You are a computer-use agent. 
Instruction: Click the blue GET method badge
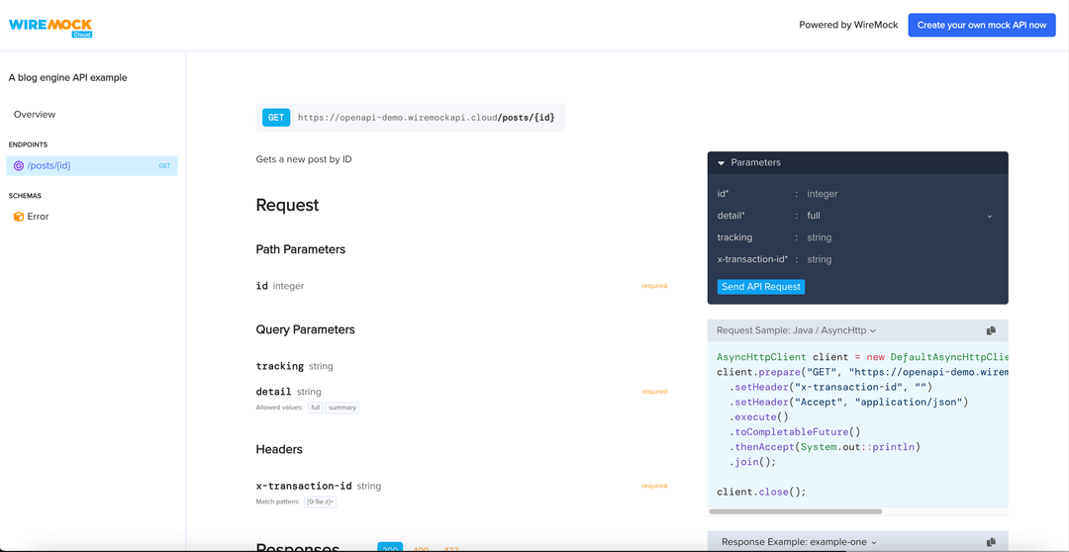point(276,117)
